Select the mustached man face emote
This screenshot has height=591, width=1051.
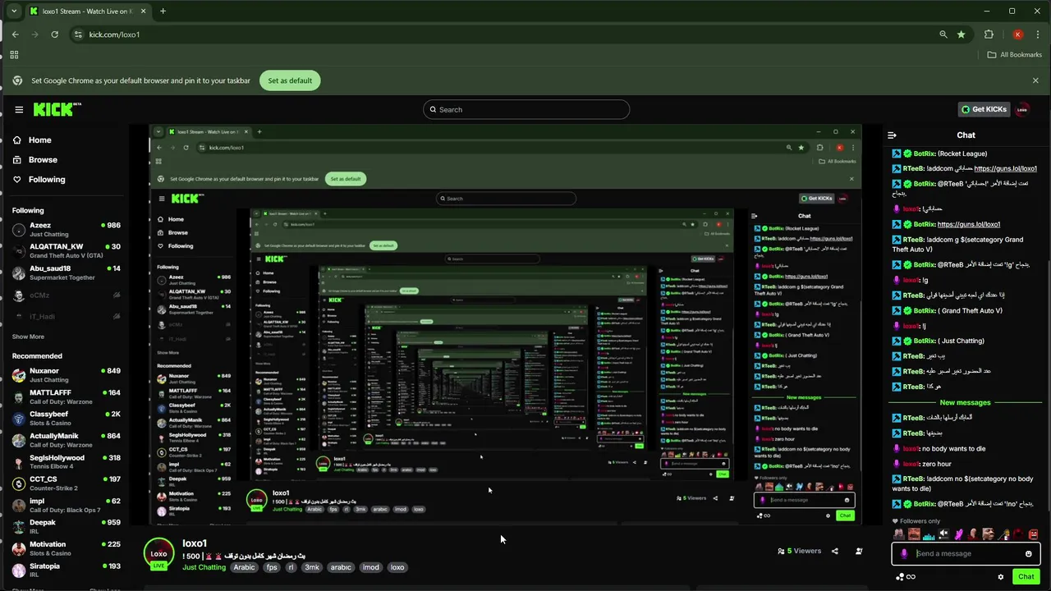point(914,534)
